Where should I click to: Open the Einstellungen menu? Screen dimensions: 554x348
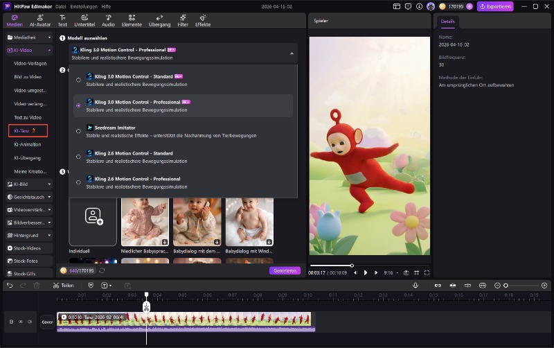[x=83, y=6]
